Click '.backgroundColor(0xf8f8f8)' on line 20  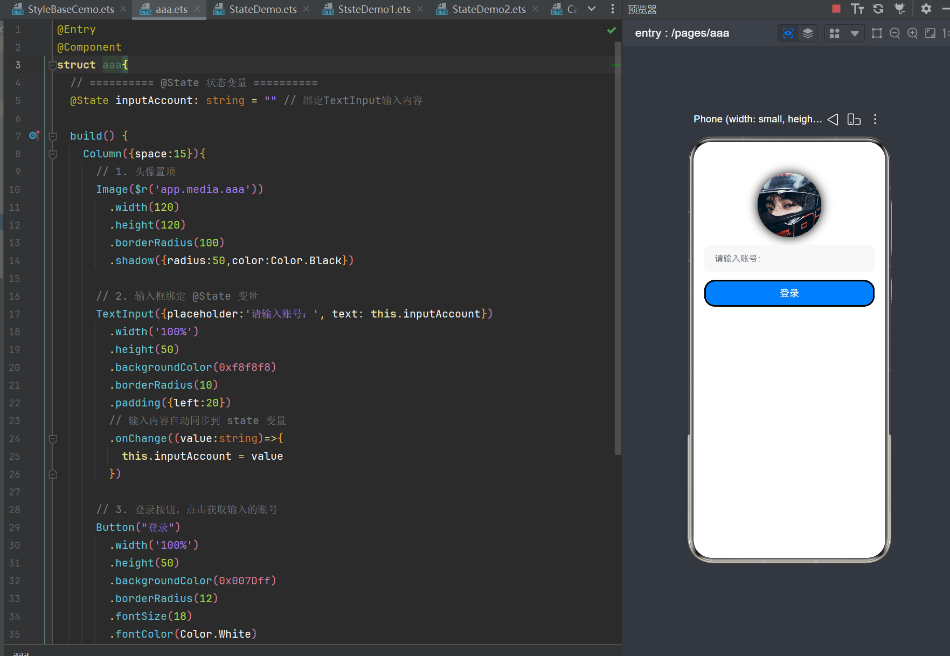(x=193, y=368)
